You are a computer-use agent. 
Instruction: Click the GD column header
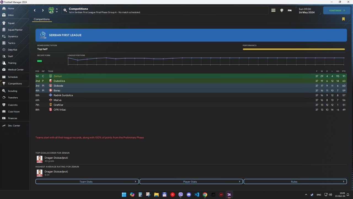[338, 71]
